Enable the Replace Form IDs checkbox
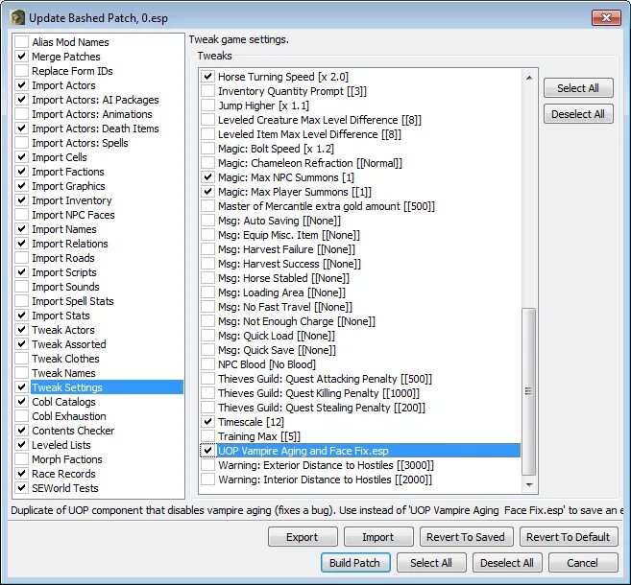This screenshot has width=631, height=585. pyautogui.click(x=22, y=71)
